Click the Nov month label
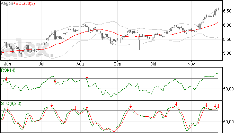 tap(191, 64)
